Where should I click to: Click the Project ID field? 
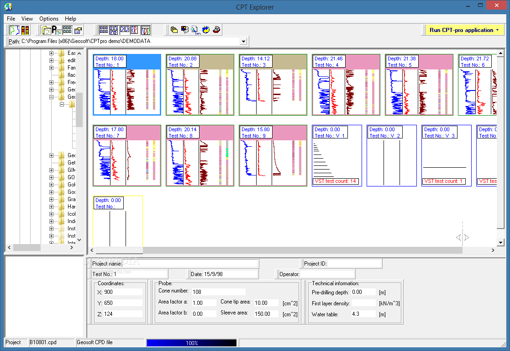tap(354, 264)
